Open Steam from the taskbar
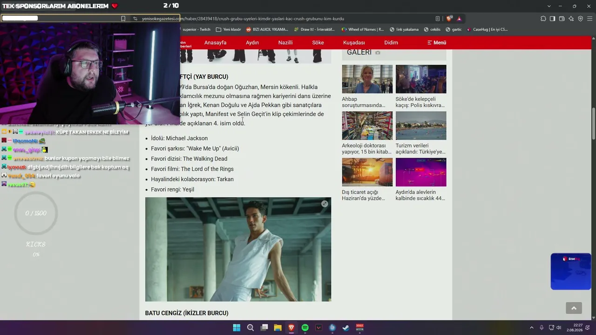This screenshot has width=596, height=335. [x=346, y=328]
